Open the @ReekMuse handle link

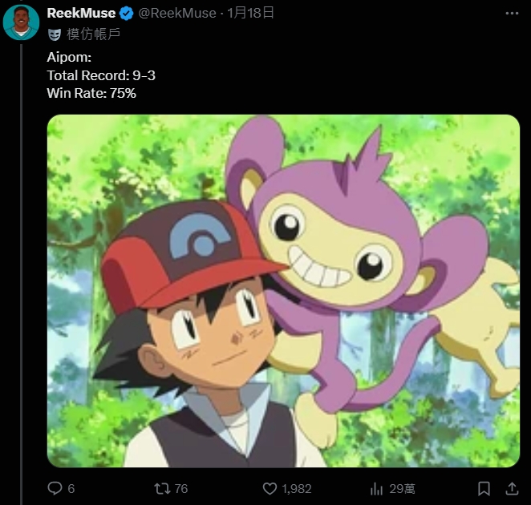click(x=177, y=13)
